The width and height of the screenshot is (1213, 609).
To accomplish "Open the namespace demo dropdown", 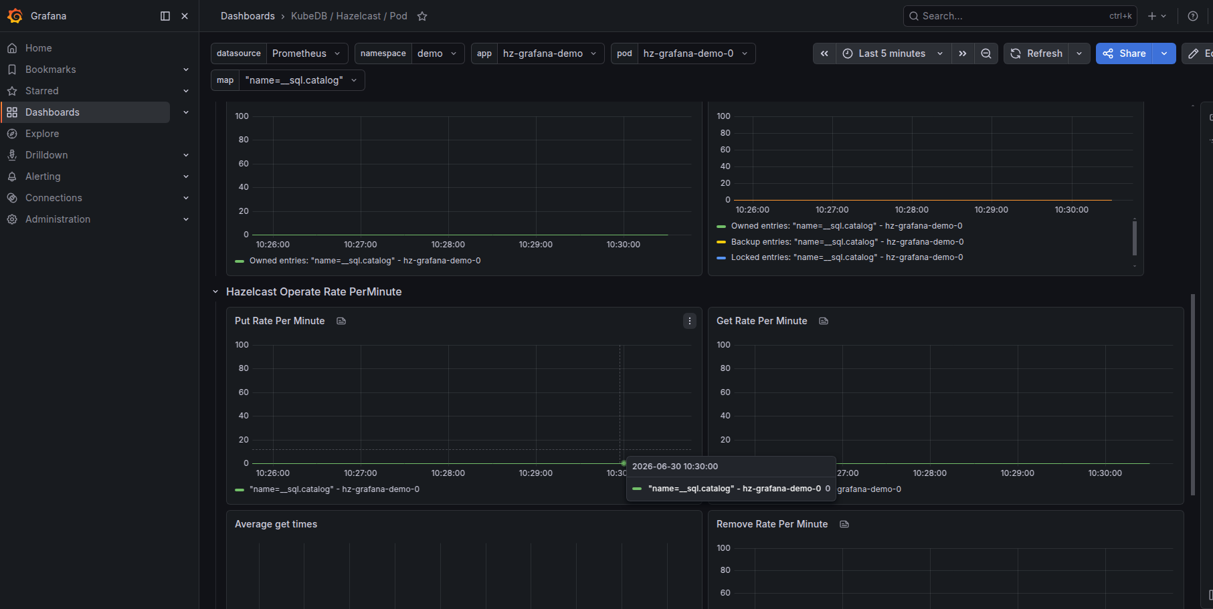I will 438,53.
